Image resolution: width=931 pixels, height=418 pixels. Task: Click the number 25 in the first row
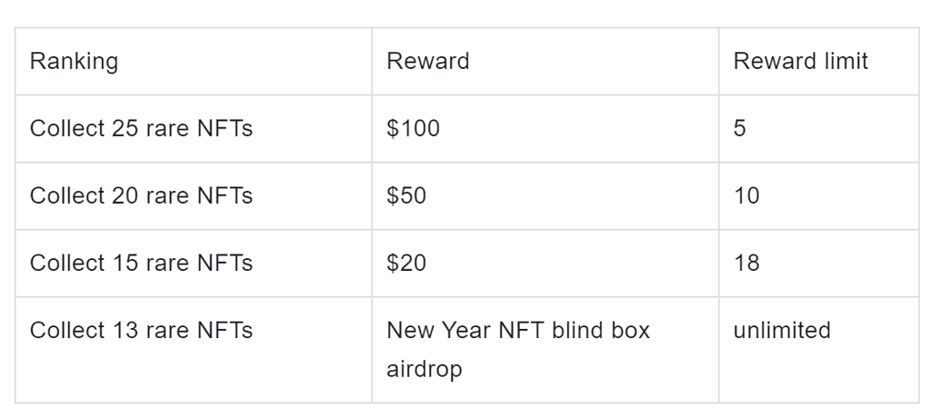click(x=125, y=129)
